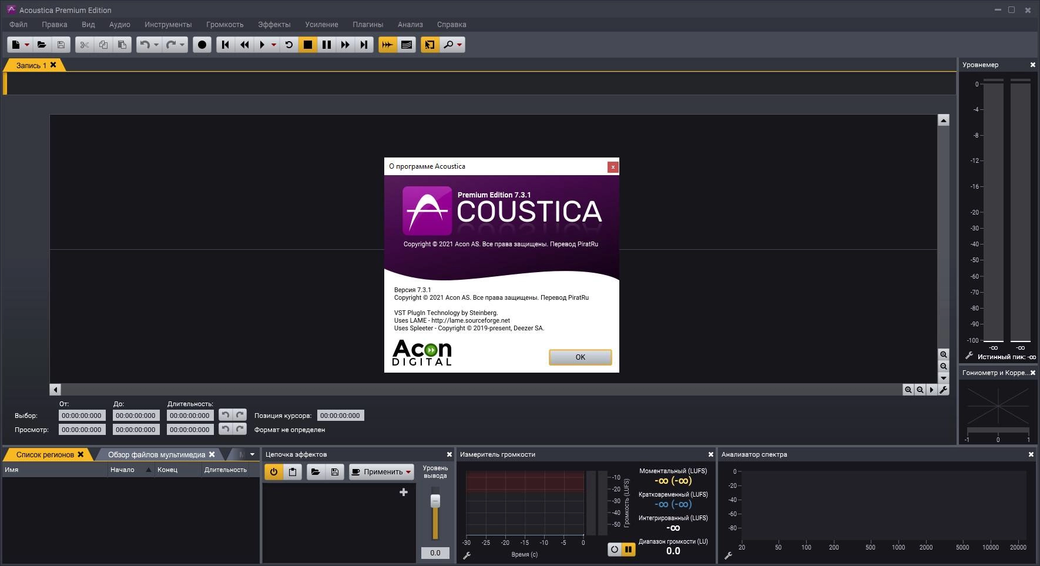Open the Правка menu
The height and width of the screenshot is (566, 1040).
point(55,25)
